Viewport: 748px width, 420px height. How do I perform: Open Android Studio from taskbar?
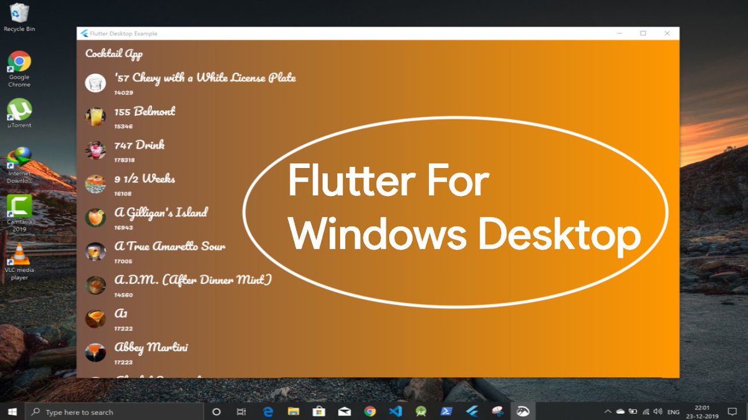(x=421, y=411)
